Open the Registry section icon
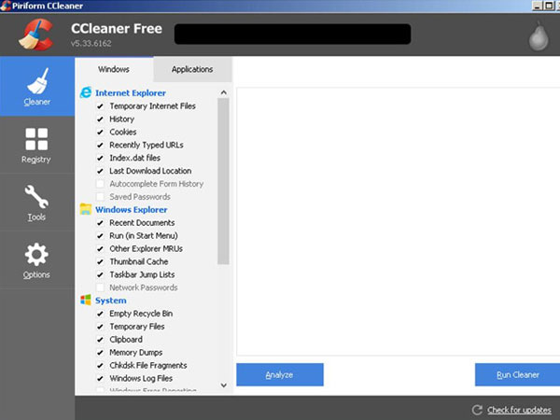 click(x=36, y=139)
